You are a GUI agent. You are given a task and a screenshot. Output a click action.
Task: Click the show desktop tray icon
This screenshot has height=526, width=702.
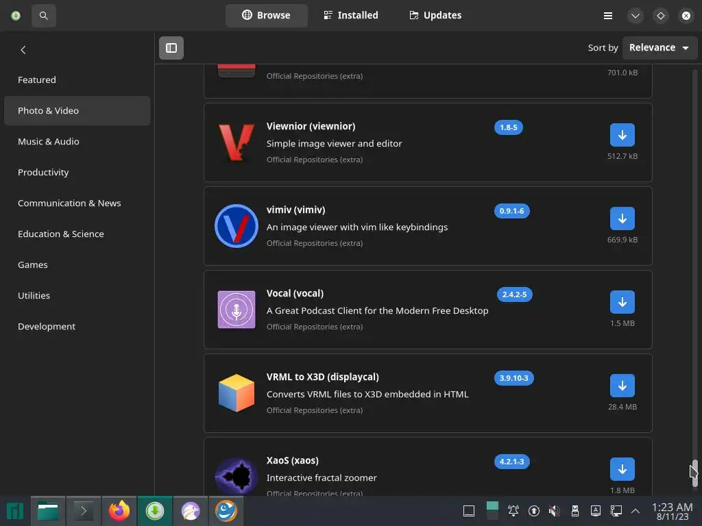pos(469,511)
